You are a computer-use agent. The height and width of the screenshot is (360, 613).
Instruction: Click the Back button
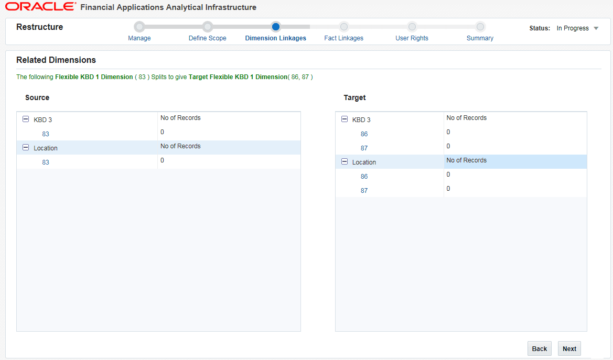(x=540, y=348)
